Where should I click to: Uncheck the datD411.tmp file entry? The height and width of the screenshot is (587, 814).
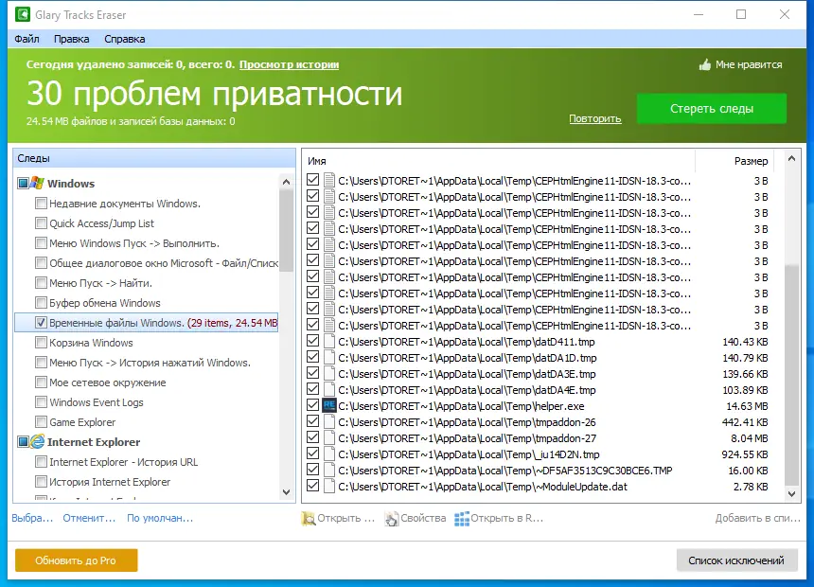[312, 341]
